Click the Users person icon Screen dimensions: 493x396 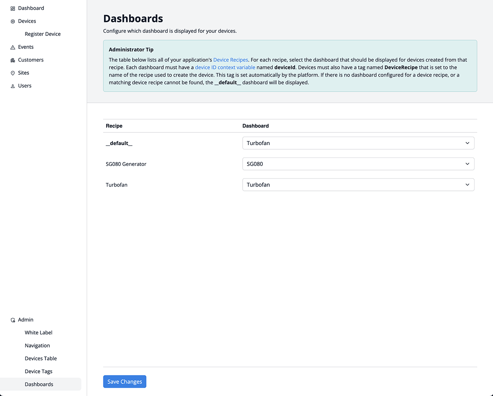click(13, 86)
